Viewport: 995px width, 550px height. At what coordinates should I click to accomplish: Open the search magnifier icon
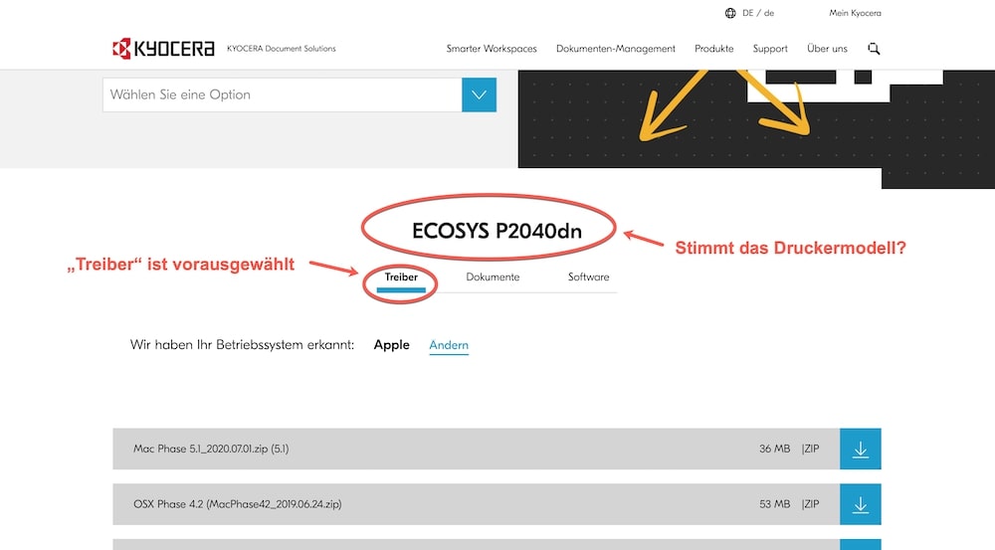pos(874,49)
